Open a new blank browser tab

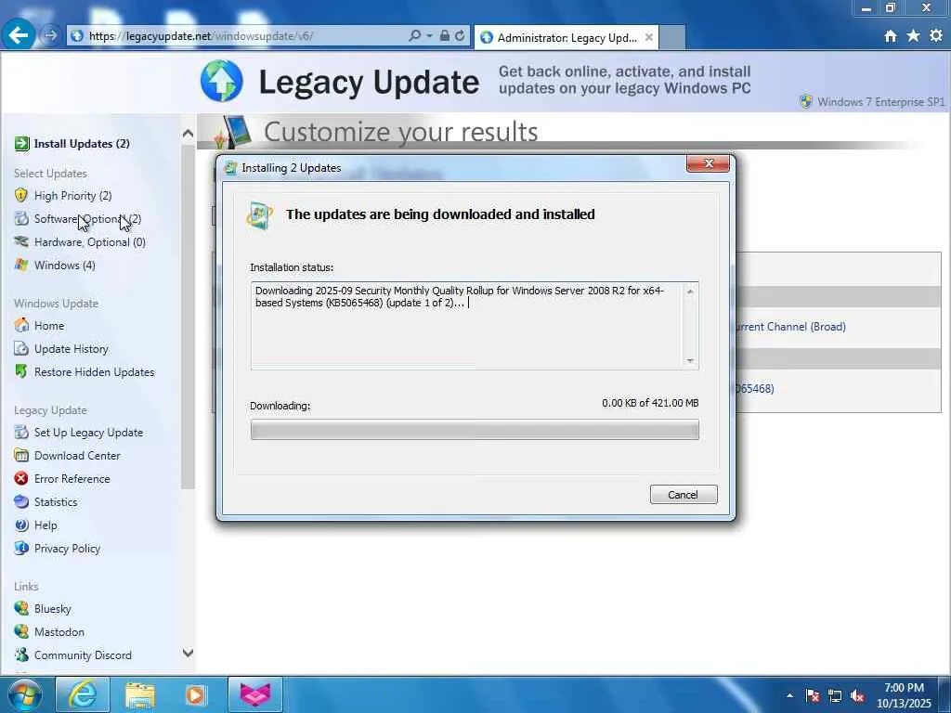click(x=672, y=37)
